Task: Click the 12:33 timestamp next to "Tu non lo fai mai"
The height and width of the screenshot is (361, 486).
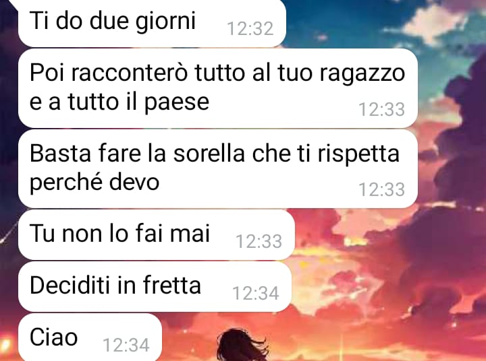Action: pyautogui.click(x=259, y=241)
